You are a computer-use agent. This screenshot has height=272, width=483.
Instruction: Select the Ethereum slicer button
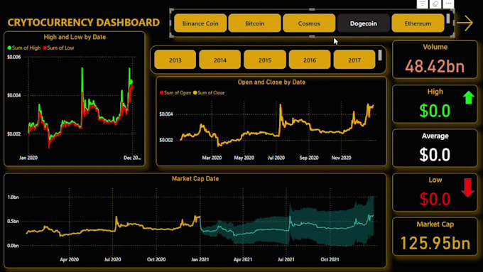click(418, 23)
